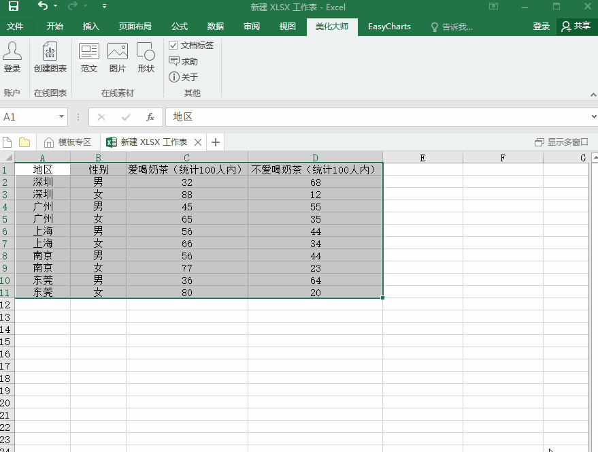Click the 显示多窗口 button

561,142
